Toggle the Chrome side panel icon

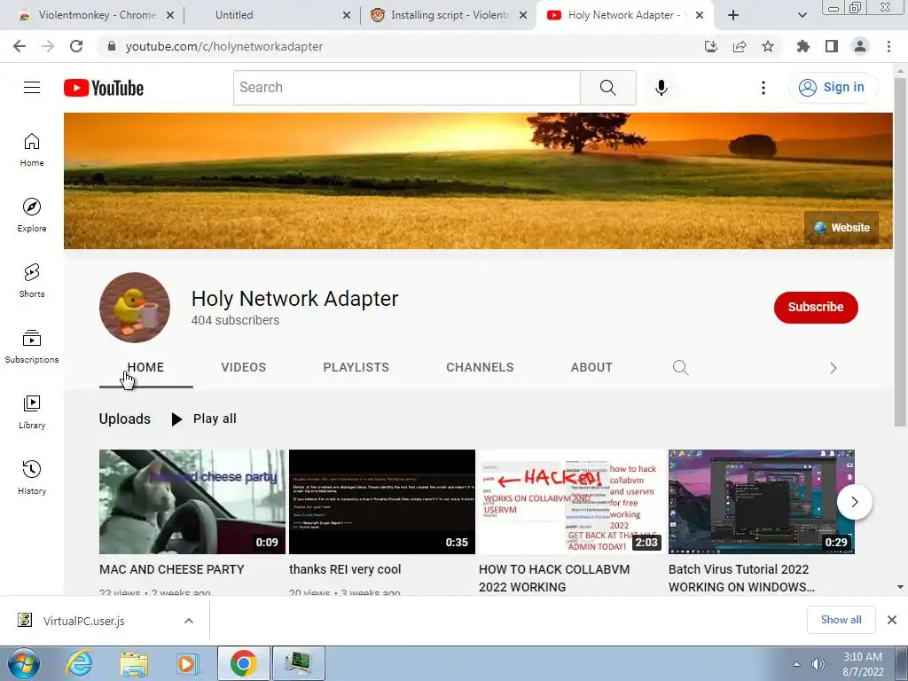(x=832, y=46)
